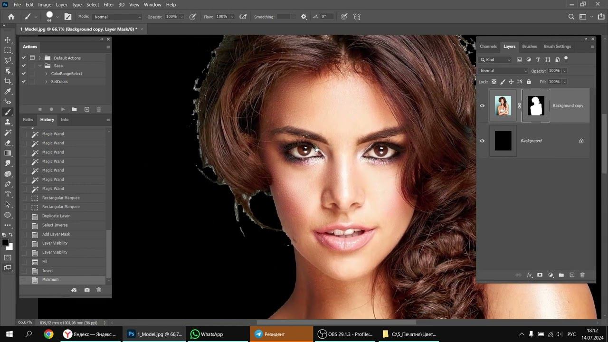Open the Image menu
This screenshot has height=342, width=608.
tap(45, 4)
